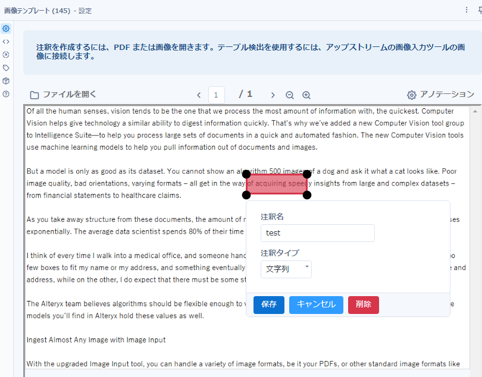The height and width of the screenshot is (377, 482).
Task: Open the help question mark icon
Action: click(x=6, y=94)
